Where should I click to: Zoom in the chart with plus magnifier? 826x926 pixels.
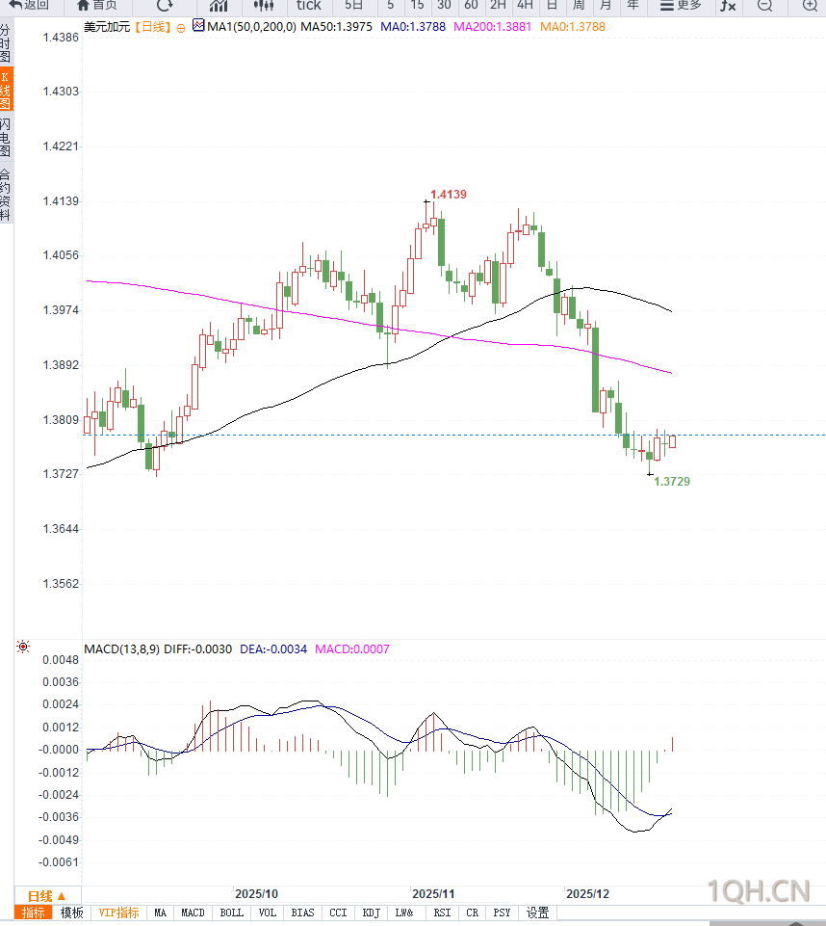pyautogui.click(x=810, y=5)
